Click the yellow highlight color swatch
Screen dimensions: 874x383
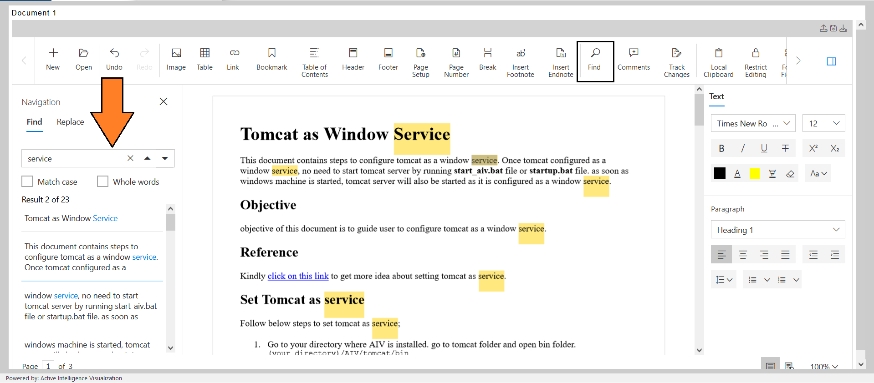pyautogui.click(x=755, y=173)
